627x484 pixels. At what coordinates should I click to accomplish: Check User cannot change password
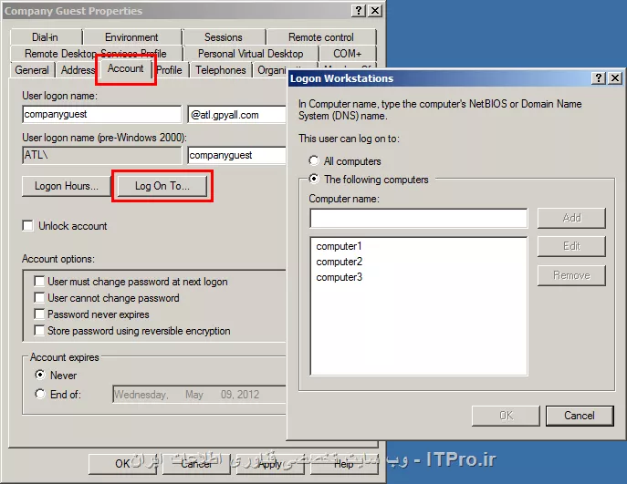coord(39,297)
